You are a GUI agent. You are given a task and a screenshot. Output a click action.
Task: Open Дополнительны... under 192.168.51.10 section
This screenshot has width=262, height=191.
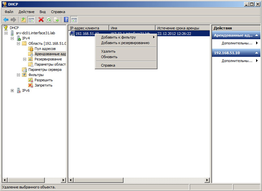point(236,61)
